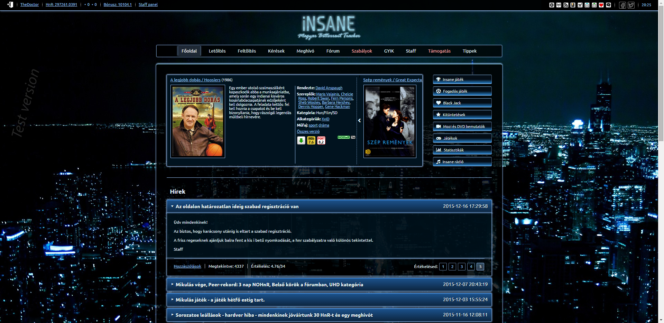Collapse the 'szabad regisztráció' news item

[329, 206]
